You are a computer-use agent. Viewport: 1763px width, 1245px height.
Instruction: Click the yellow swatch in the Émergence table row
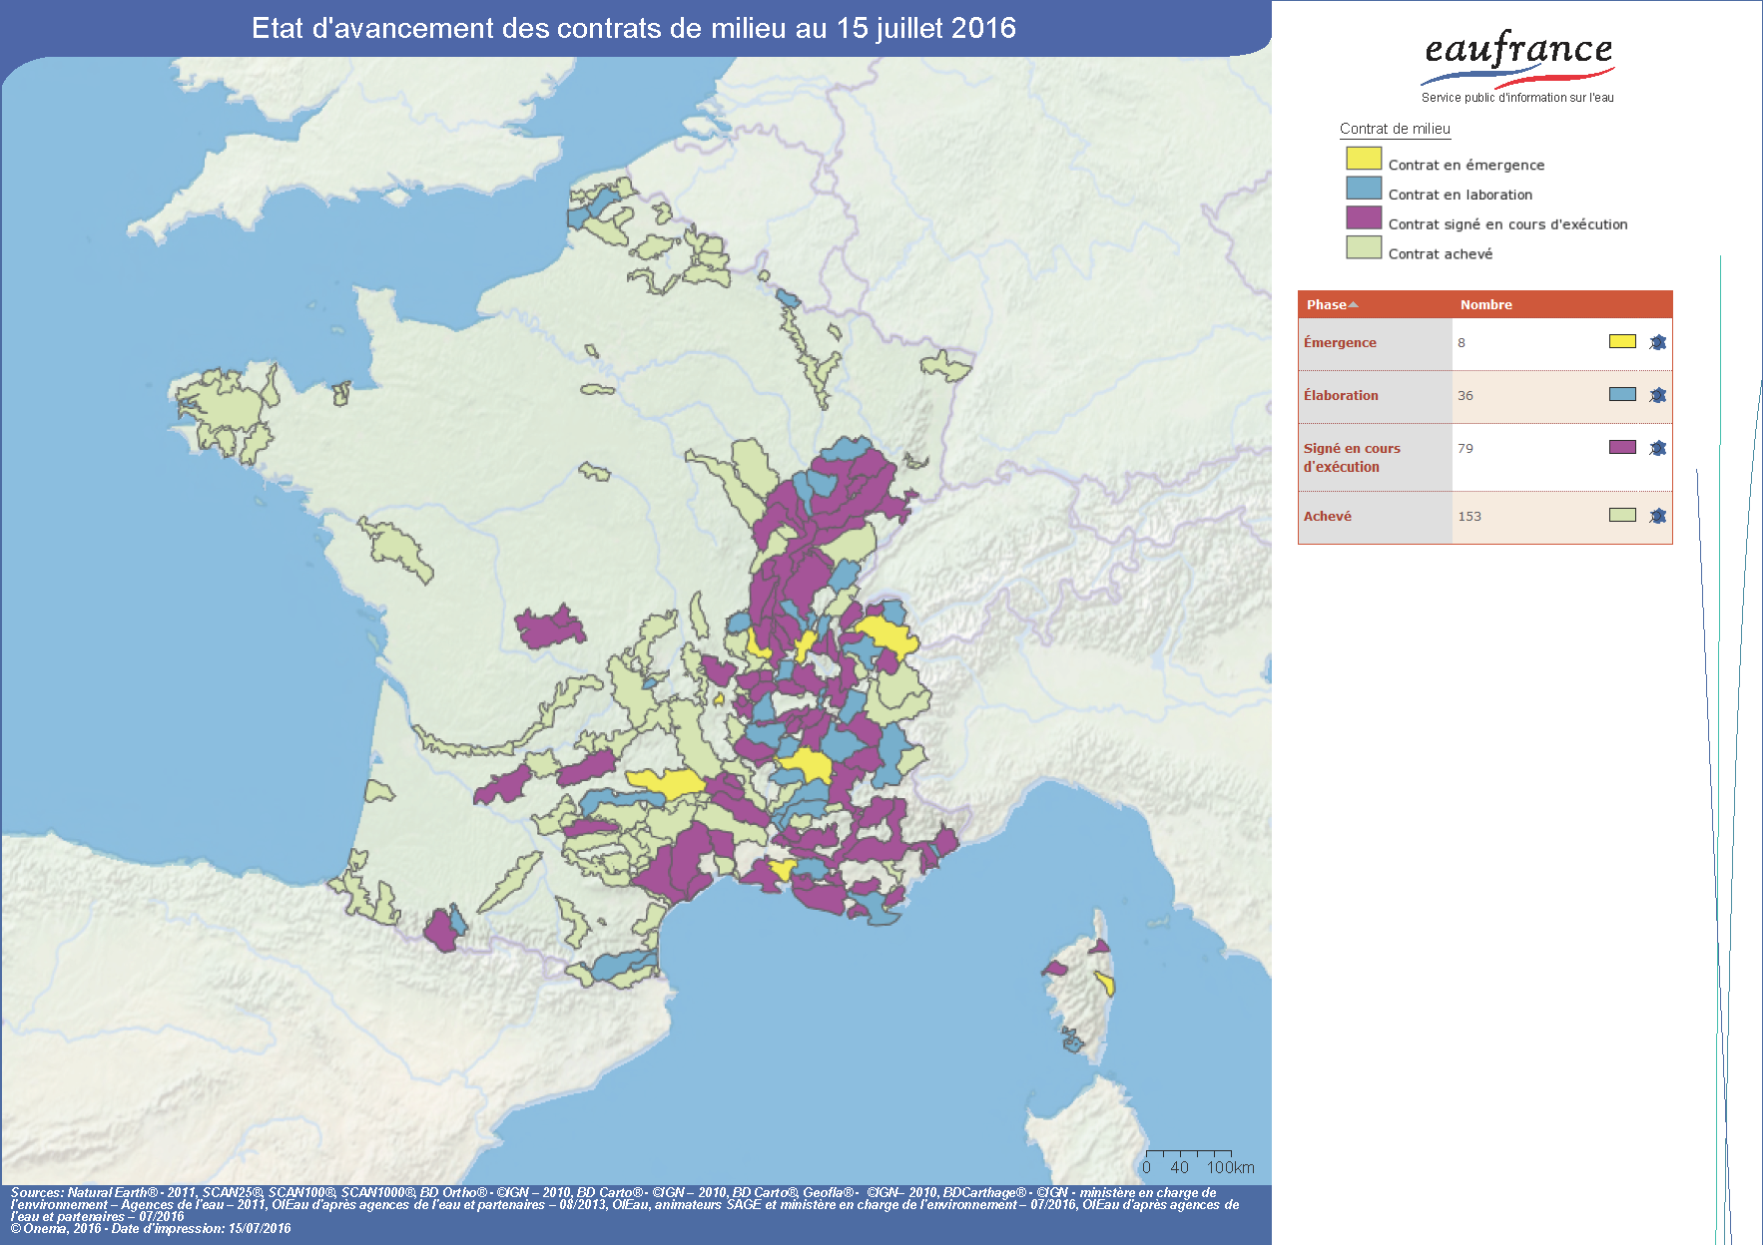point(1622,341)
